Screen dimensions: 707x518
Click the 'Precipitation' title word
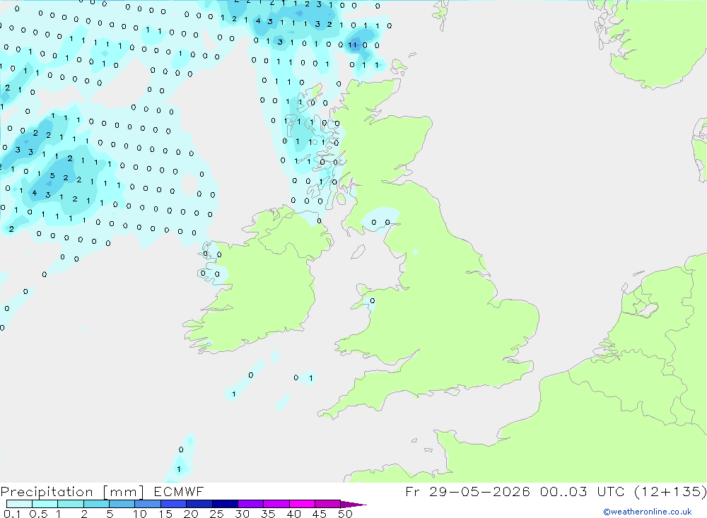(47, 492)
